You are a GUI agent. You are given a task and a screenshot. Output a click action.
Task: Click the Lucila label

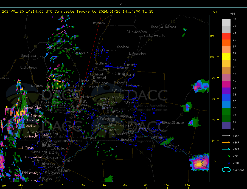point(30,126)
